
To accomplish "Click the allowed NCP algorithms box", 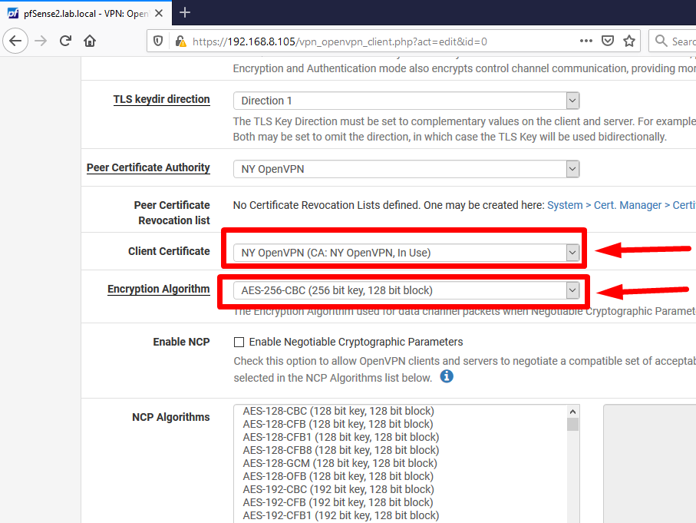I will (x=649, y=463).
